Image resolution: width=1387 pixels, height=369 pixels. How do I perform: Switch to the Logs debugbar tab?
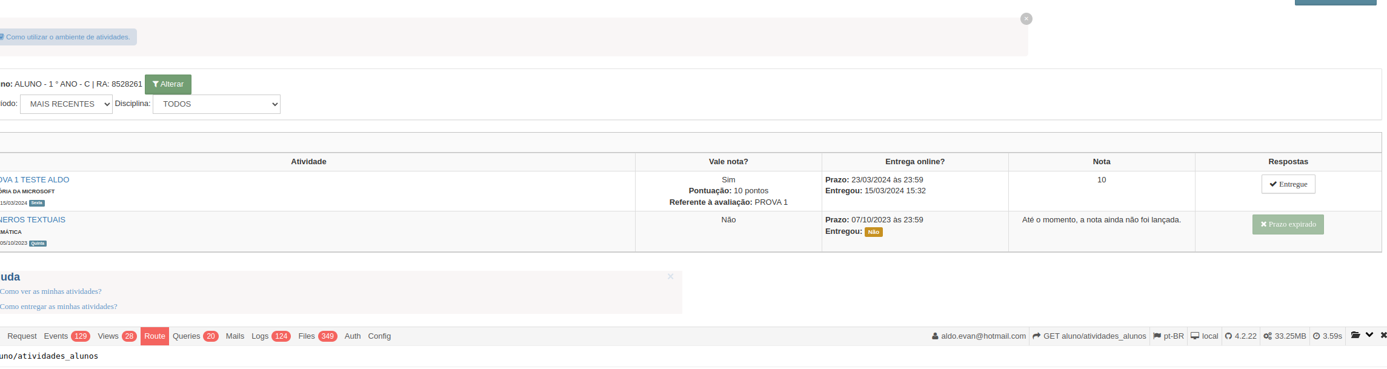(x=271, y=336)
